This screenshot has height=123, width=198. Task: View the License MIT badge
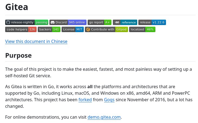click(72, 29)
